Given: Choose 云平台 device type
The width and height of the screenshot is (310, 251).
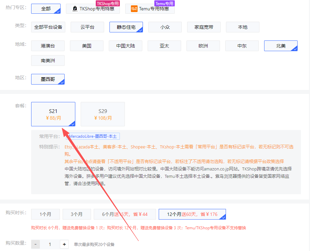Looking at the screenshot, I should coord(87,27).
